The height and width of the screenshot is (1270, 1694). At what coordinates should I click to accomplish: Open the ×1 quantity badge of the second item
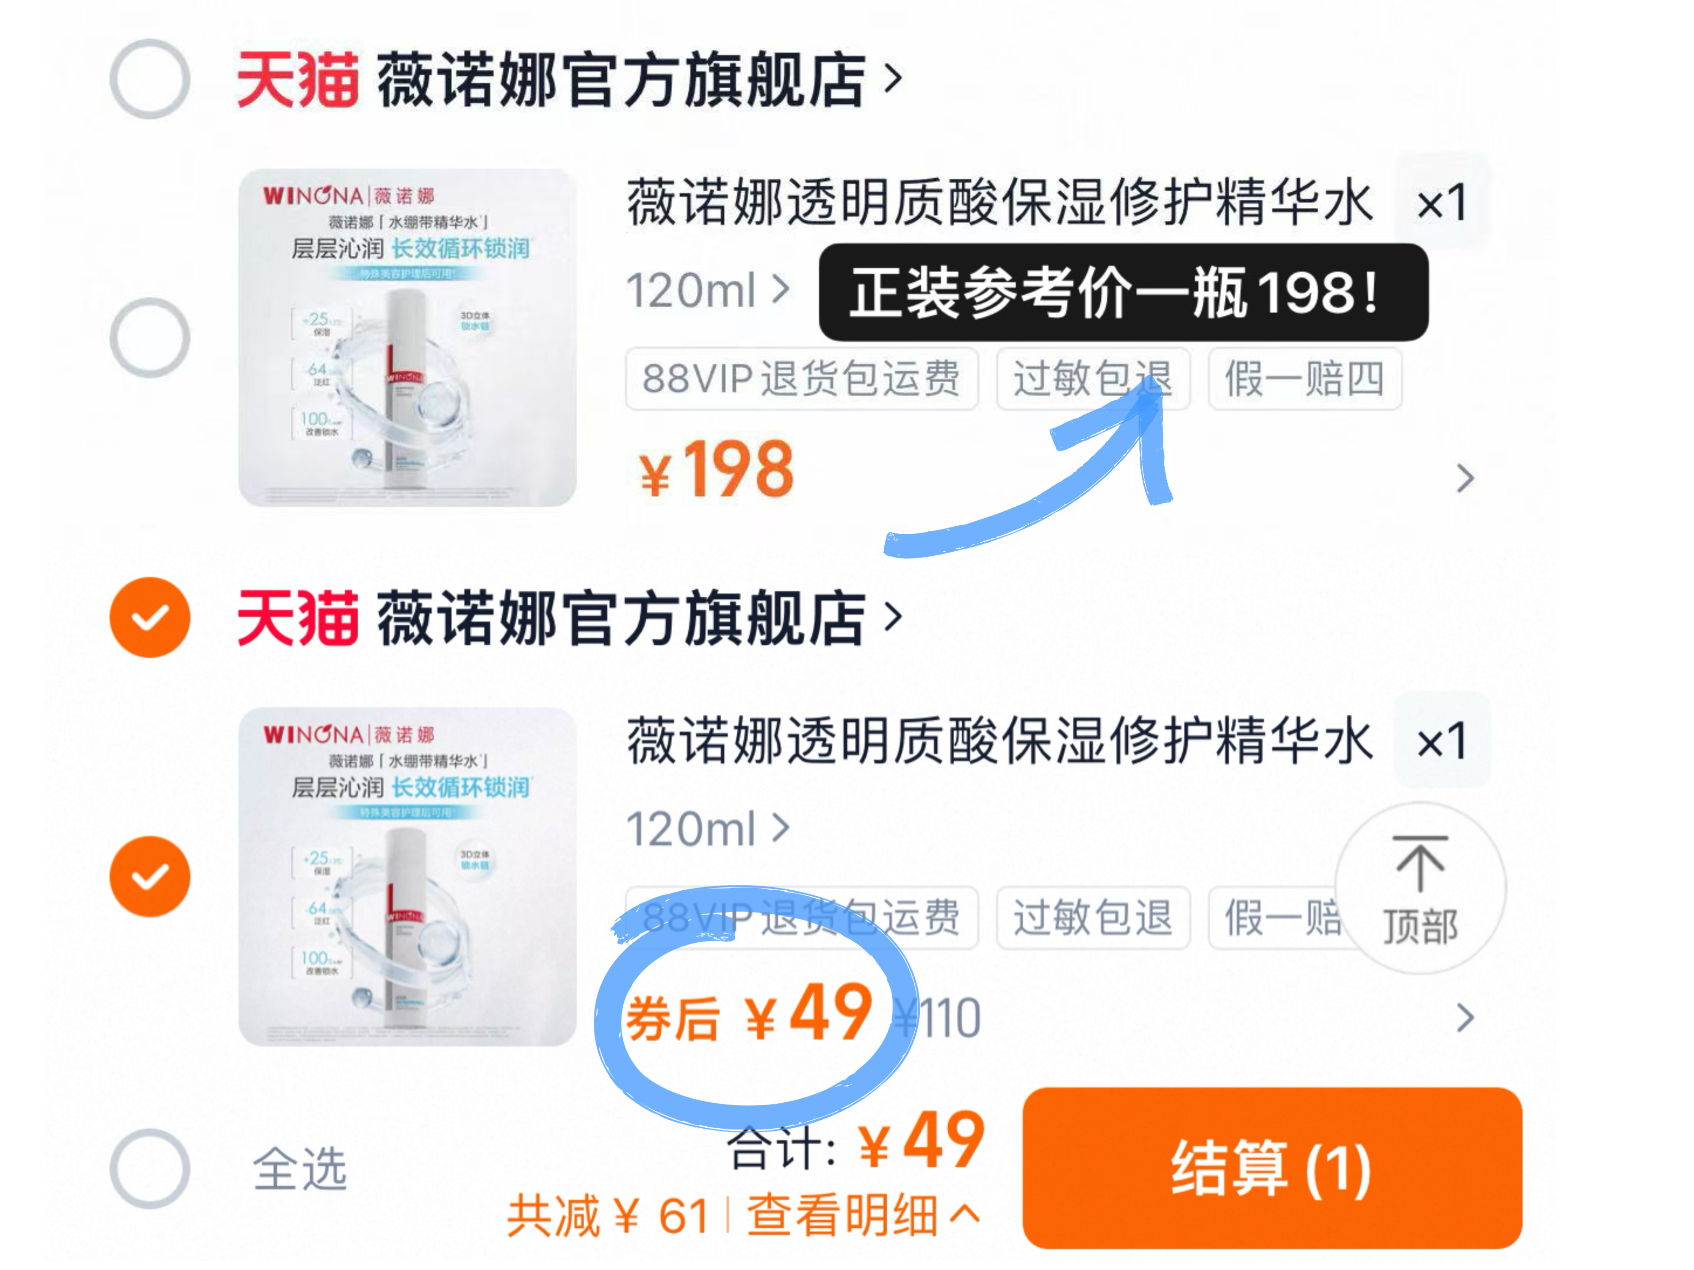point(1442,740)
